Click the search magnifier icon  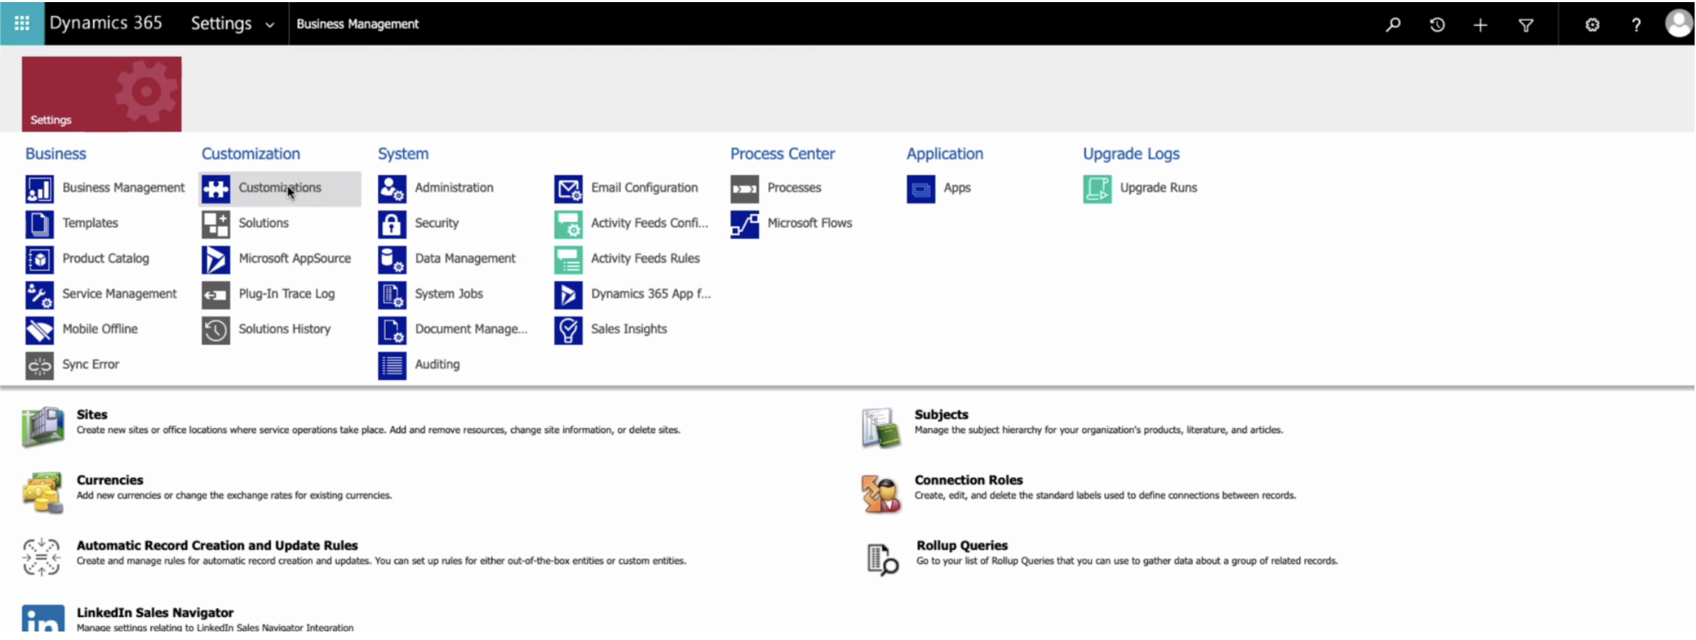pyautogui.click(x=1393, y=25)
